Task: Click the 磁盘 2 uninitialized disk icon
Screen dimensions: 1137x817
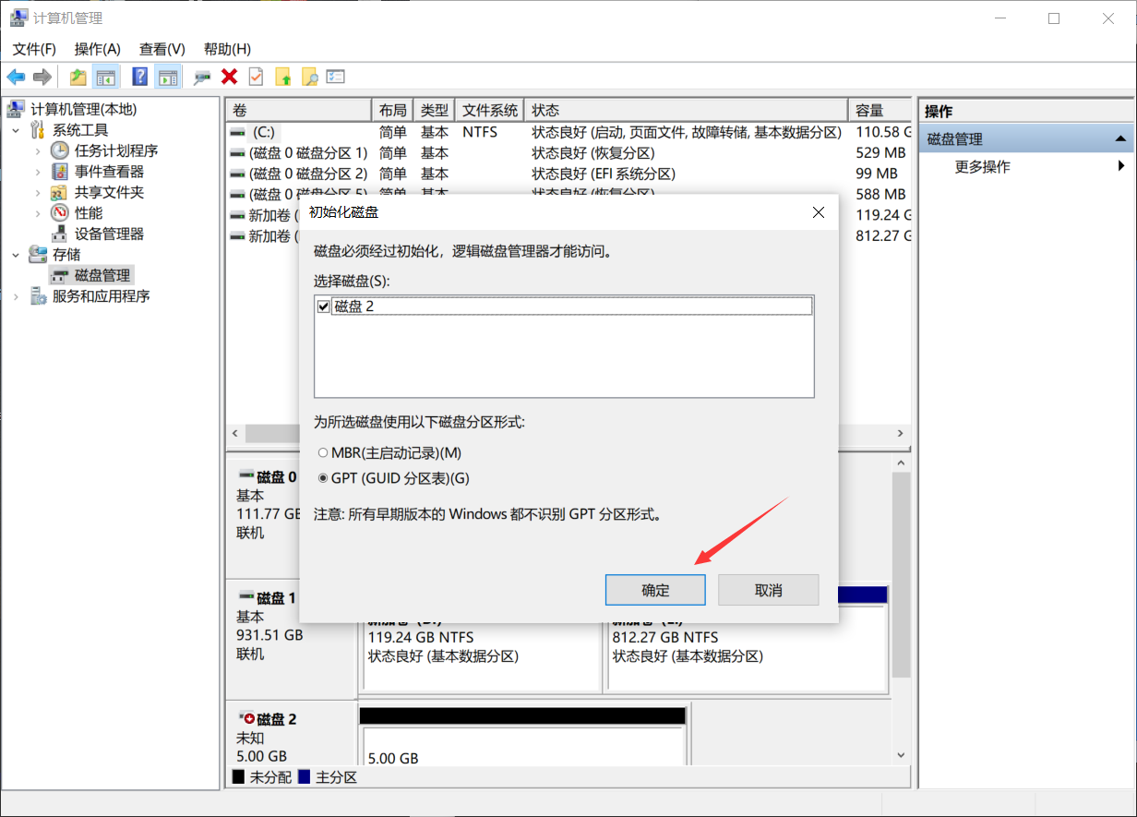Action: [246, 718]
